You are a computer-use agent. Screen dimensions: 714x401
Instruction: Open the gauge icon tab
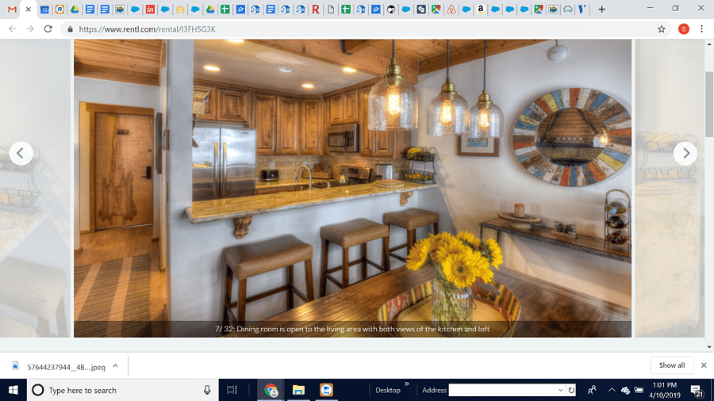[x=567, y=9]
